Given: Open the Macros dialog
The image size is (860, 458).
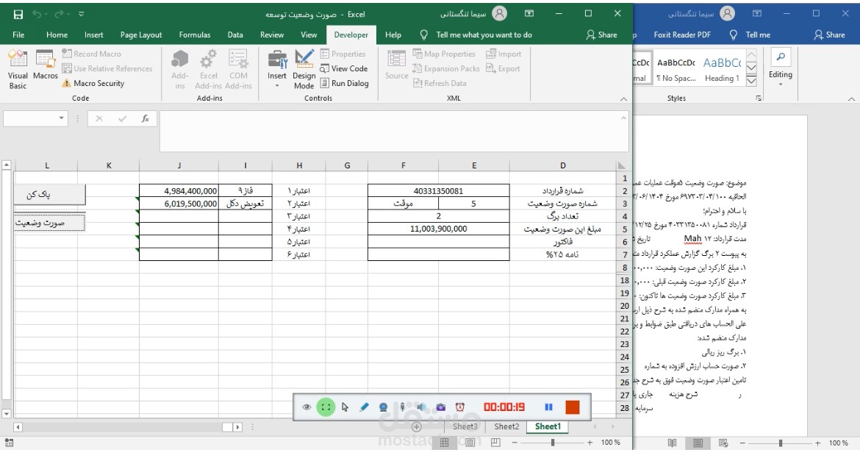Looking at the screenshot, I should [45, 65].
